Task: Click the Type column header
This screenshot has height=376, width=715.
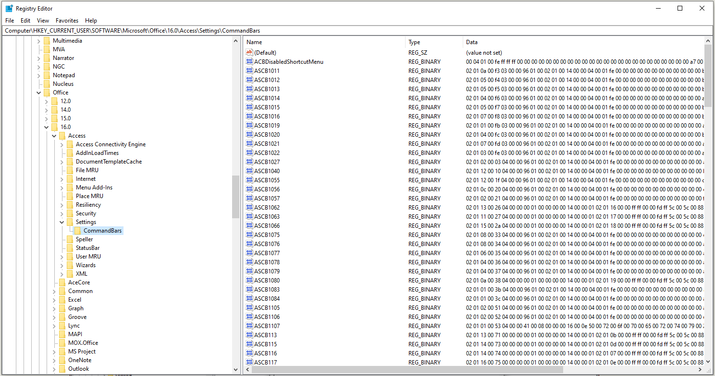Action: 434,42
